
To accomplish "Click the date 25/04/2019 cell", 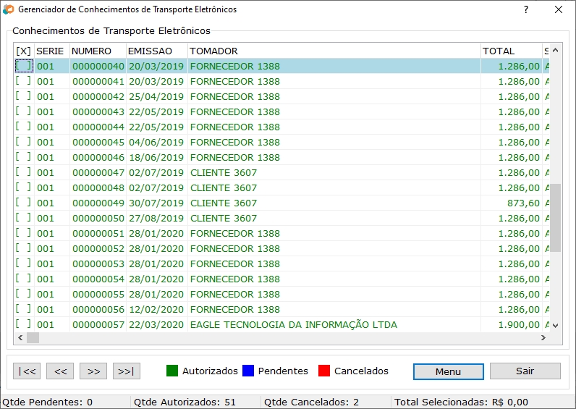I will pyautogui.click(x=156, y=97).
